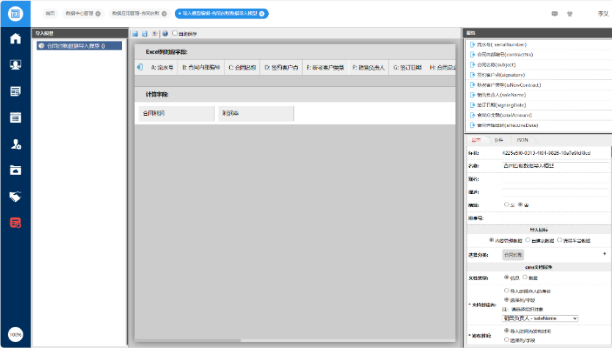
Task: Click the import icon left of column A
Action: pyautogui.click(x=140, y=67)
